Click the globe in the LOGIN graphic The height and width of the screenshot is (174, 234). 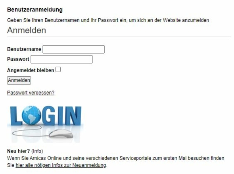(31, 115)
